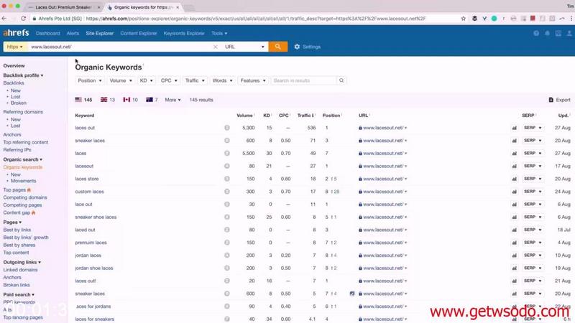Open Referring domains in sidebar
Image resolution: width=575 pixels, height=323 pixels.
tap(23, 112)
